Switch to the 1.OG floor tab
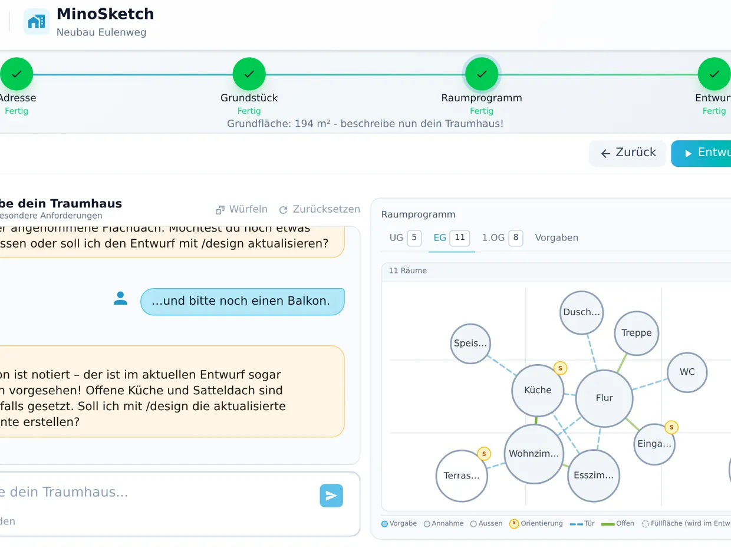731x548 pixels. coord(502,238)
